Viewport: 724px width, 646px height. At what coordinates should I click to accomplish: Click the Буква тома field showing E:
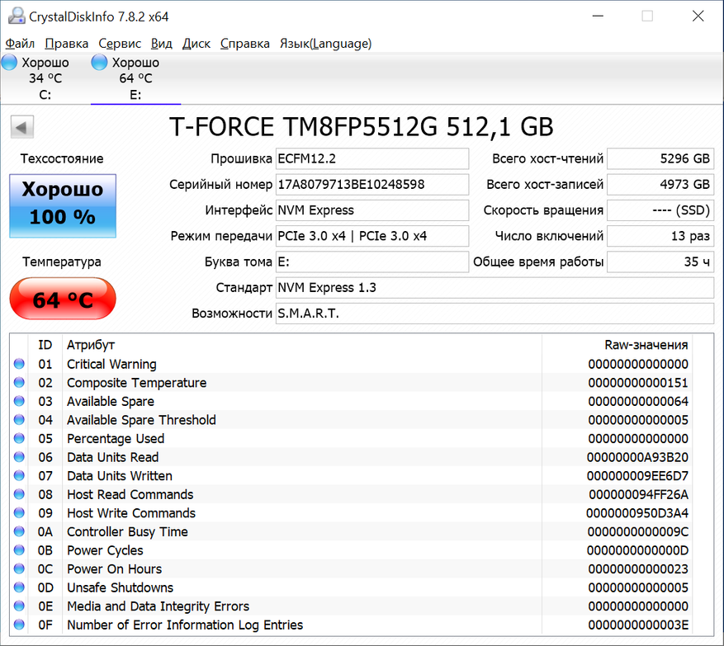coord(372,262)
